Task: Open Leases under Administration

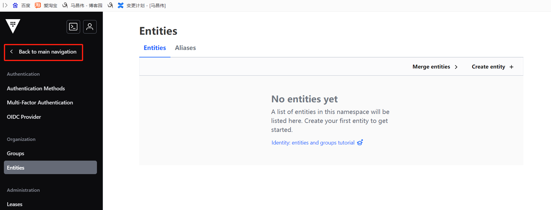Action: [15, 204]
